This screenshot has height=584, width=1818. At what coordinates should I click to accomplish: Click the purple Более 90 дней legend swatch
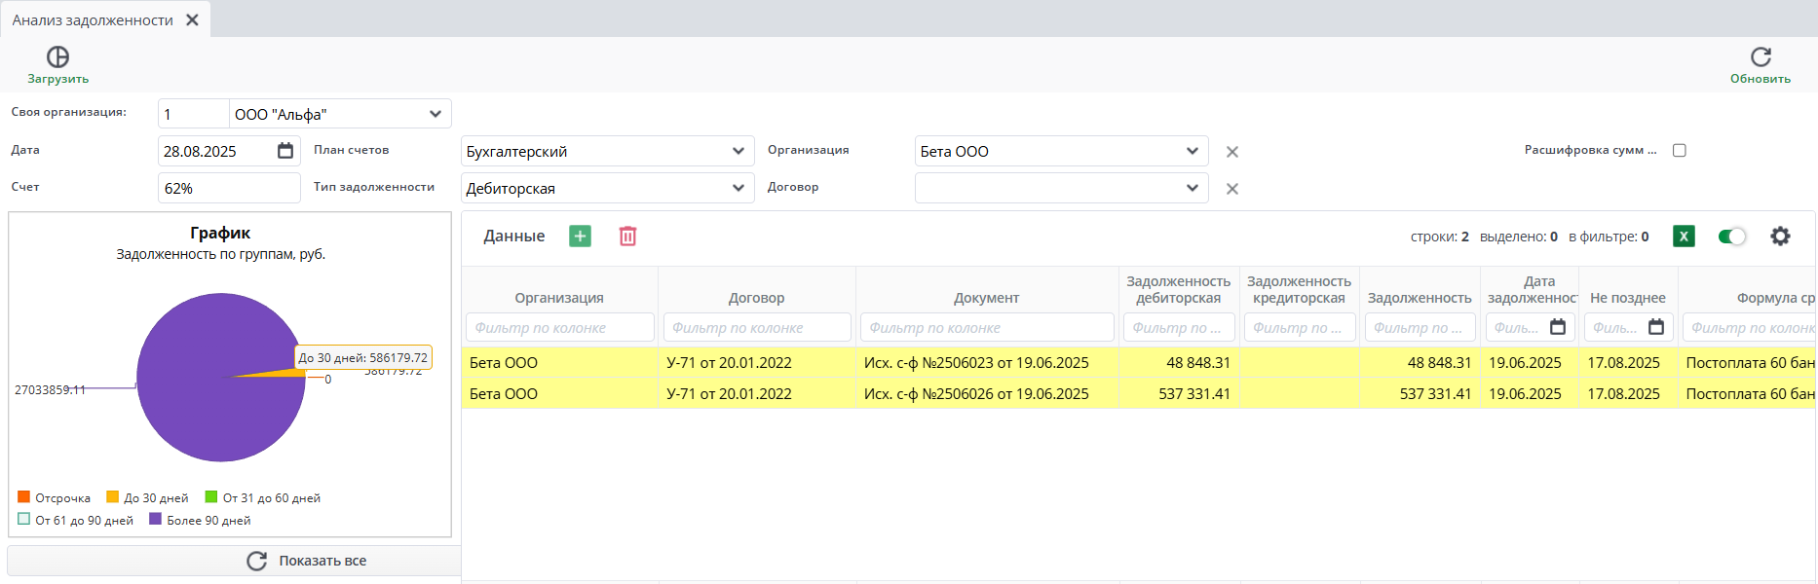pos(155,520)
